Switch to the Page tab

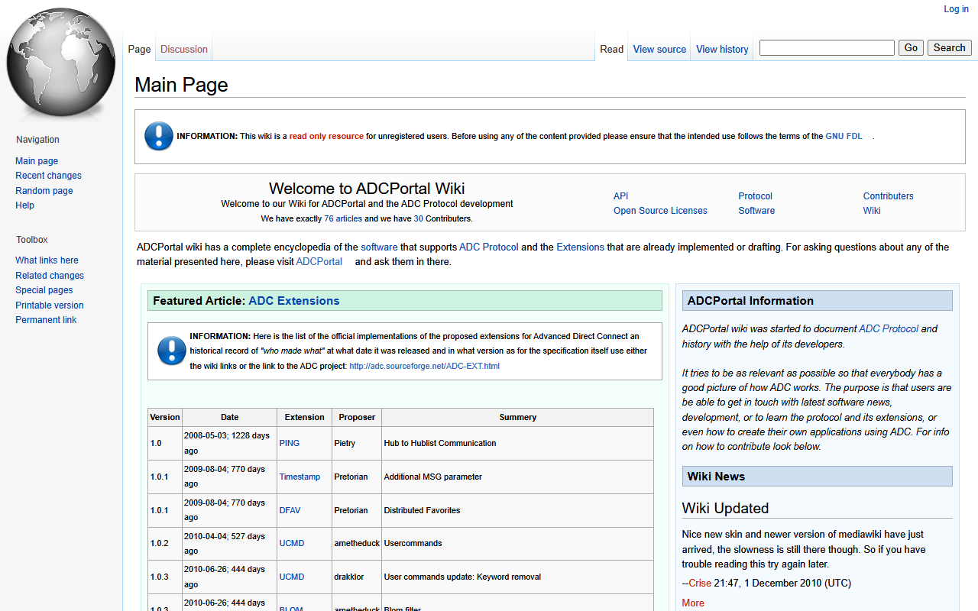(139, 49)
